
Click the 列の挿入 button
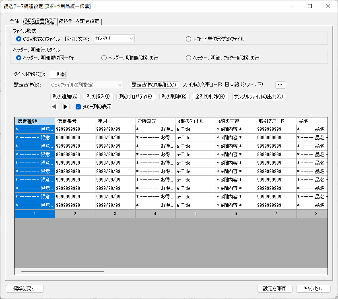[98, 96]
